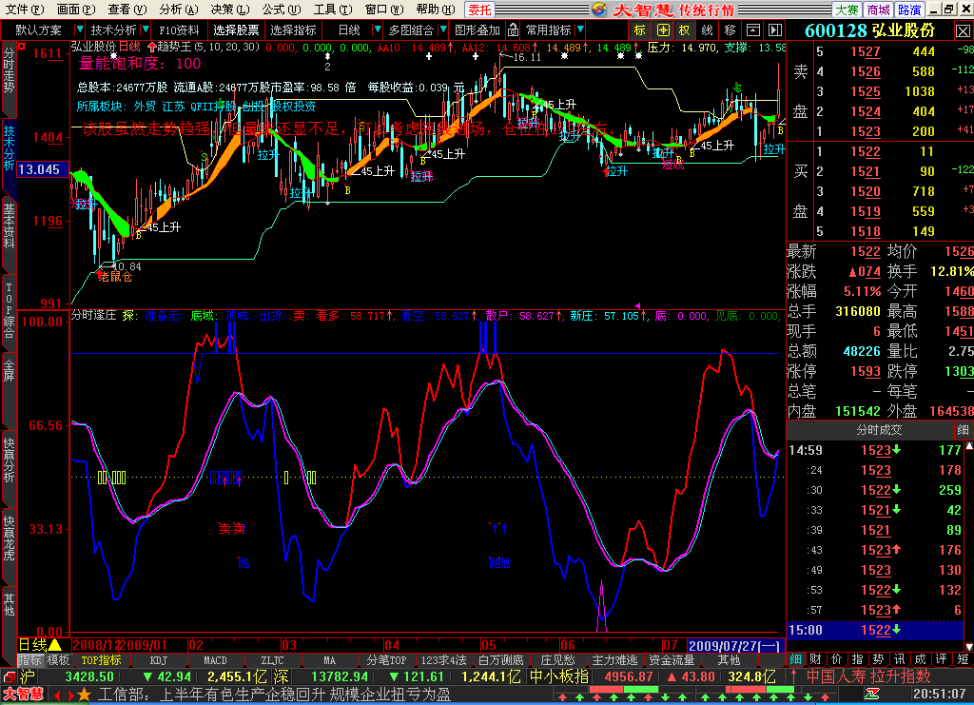Toggle the 权 adjustment button

point(685,29)
